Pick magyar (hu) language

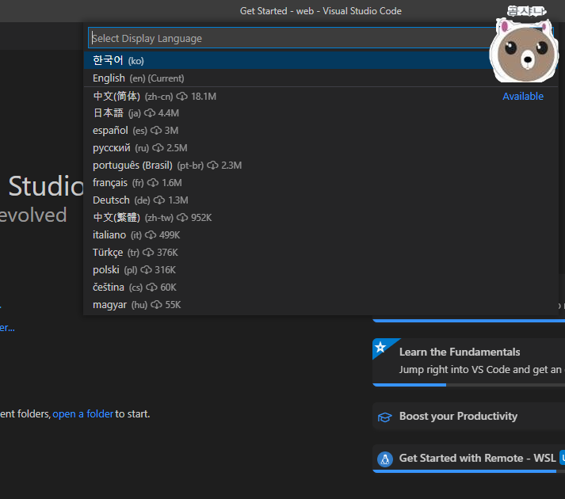coord(321,305)
